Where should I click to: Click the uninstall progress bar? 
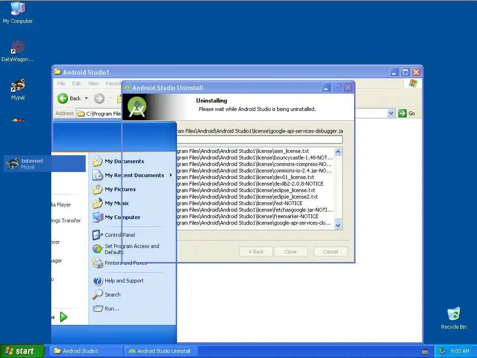pyautogui.click(x=259, y=139)
